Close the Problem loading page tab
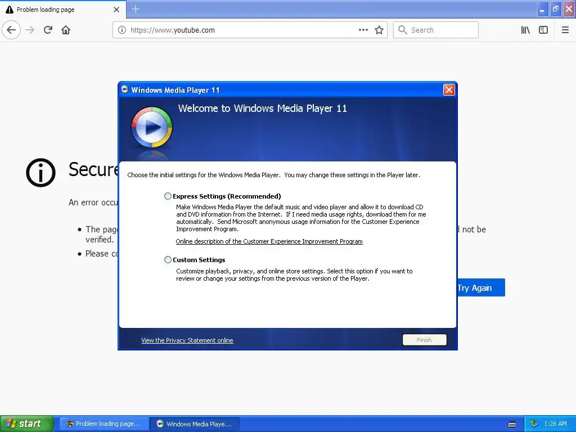 point(116,10)
